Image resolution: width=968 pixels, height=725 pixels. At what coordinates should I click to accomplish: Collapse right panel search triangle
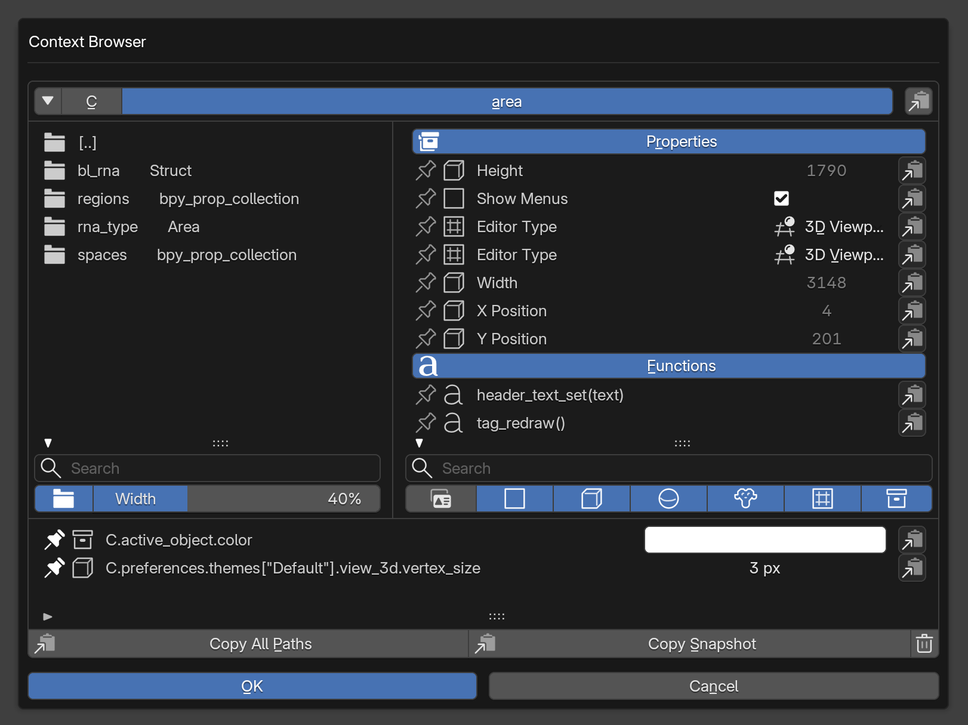coord(420,443)
